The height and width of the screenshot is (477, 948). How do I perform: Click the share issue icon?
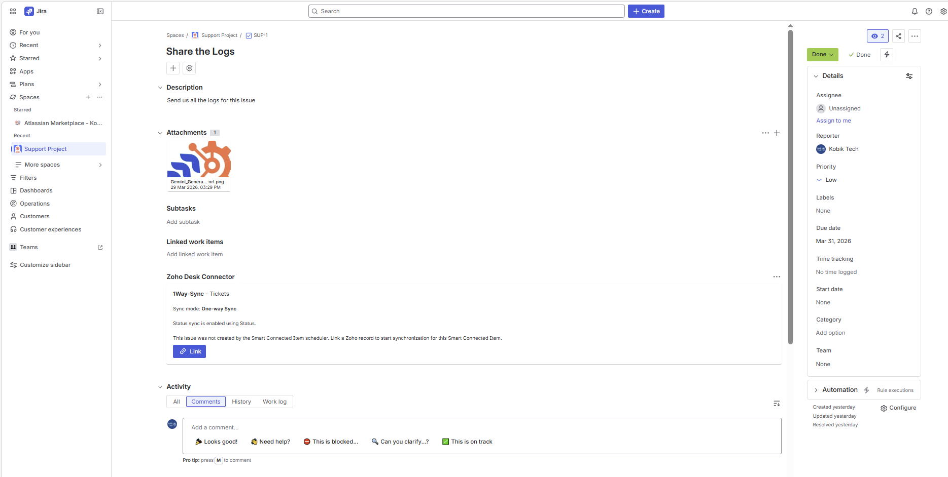898,36
